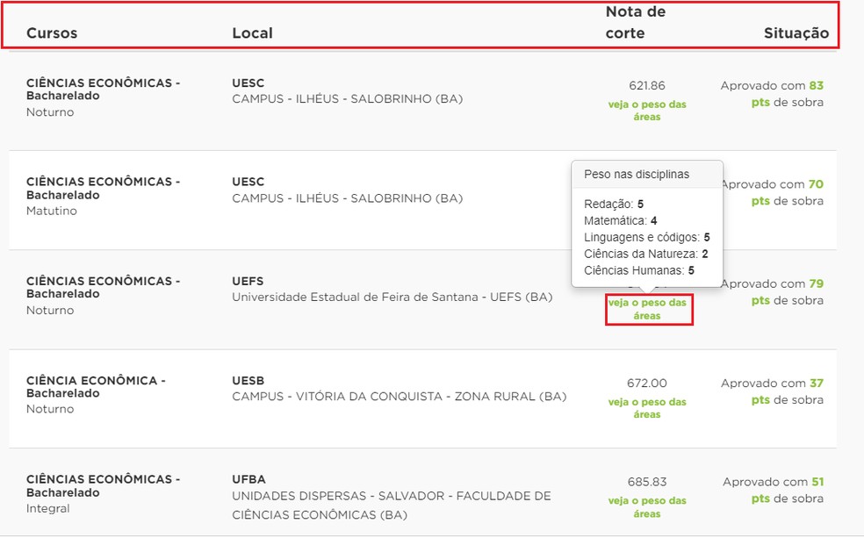This screenshot has width=864, height=538.
Task: Click the cutoff score 621.86
Action: point(648,86)
